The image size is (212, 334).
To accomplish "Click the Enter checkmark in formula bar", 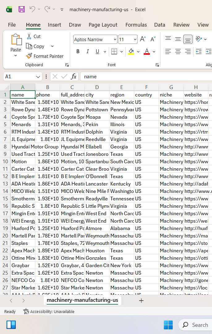I will [64, 76].
